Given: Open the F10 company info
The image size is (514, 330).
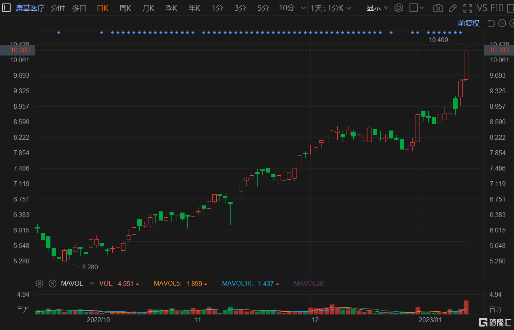Looking at the screenshot, I should pos(497,8).
